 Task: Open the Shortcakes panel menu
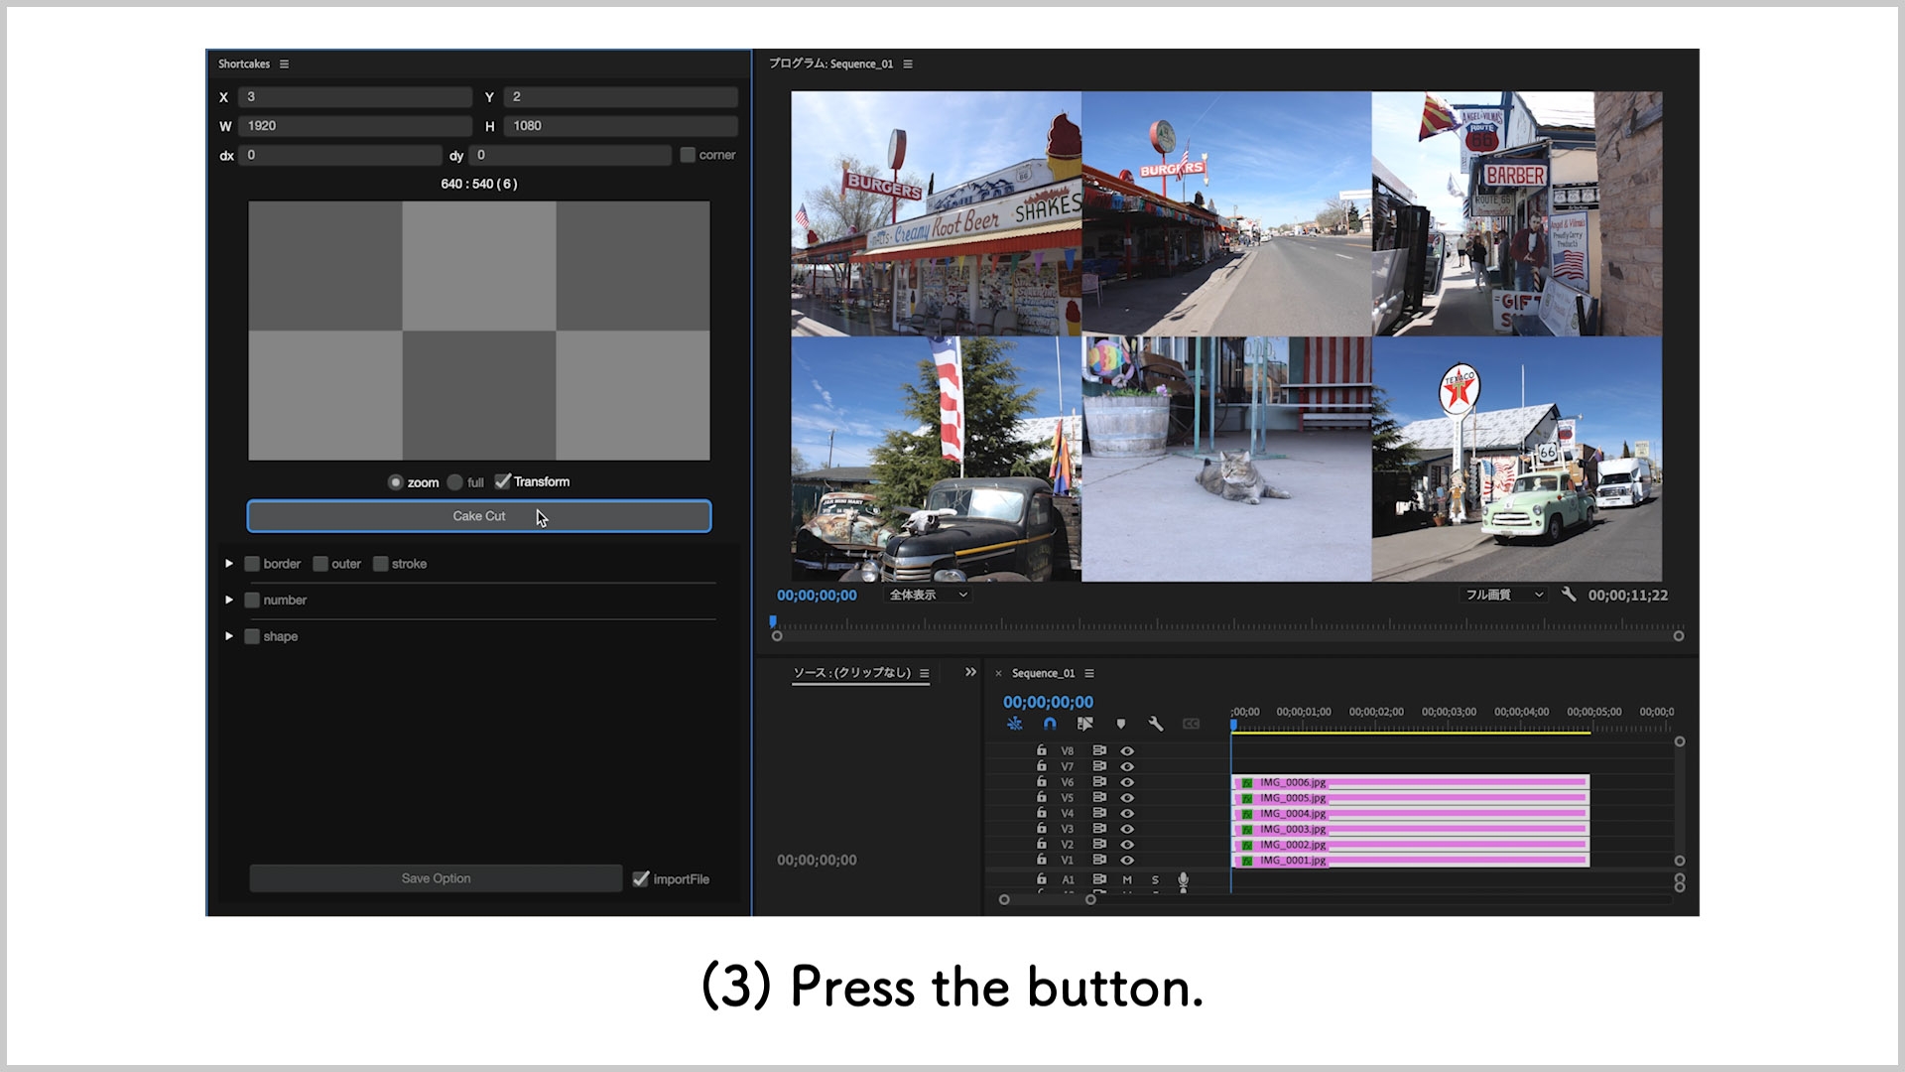[x=285, y=64]
